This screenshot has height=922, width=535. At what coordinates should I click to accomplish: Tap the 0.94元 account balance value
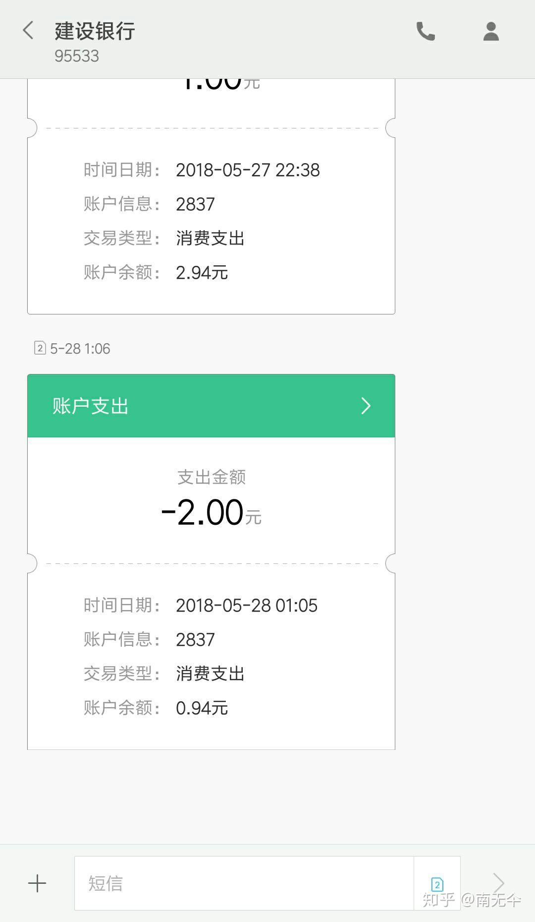click(202, 708)
